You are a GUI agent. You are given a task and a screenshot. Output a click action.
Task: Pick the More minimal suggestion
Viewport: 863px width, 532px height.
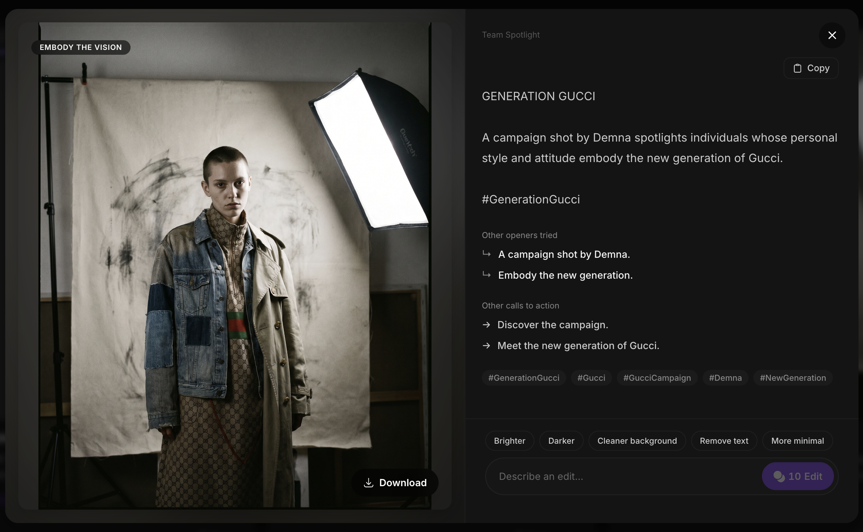tap(797, 441)
